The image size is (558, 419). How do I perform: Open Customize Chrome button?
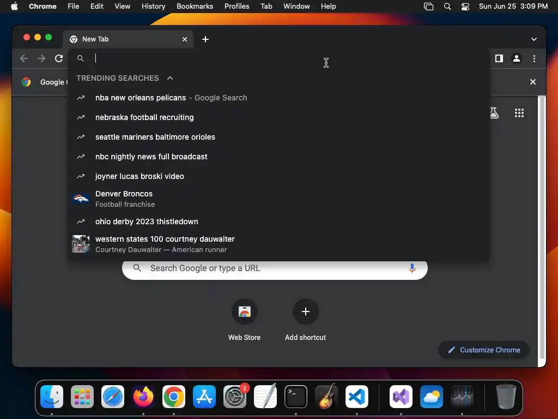point(484,350)
